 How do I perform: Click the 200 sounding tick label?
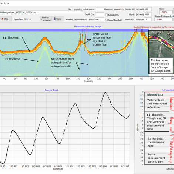tap(88, 78)
